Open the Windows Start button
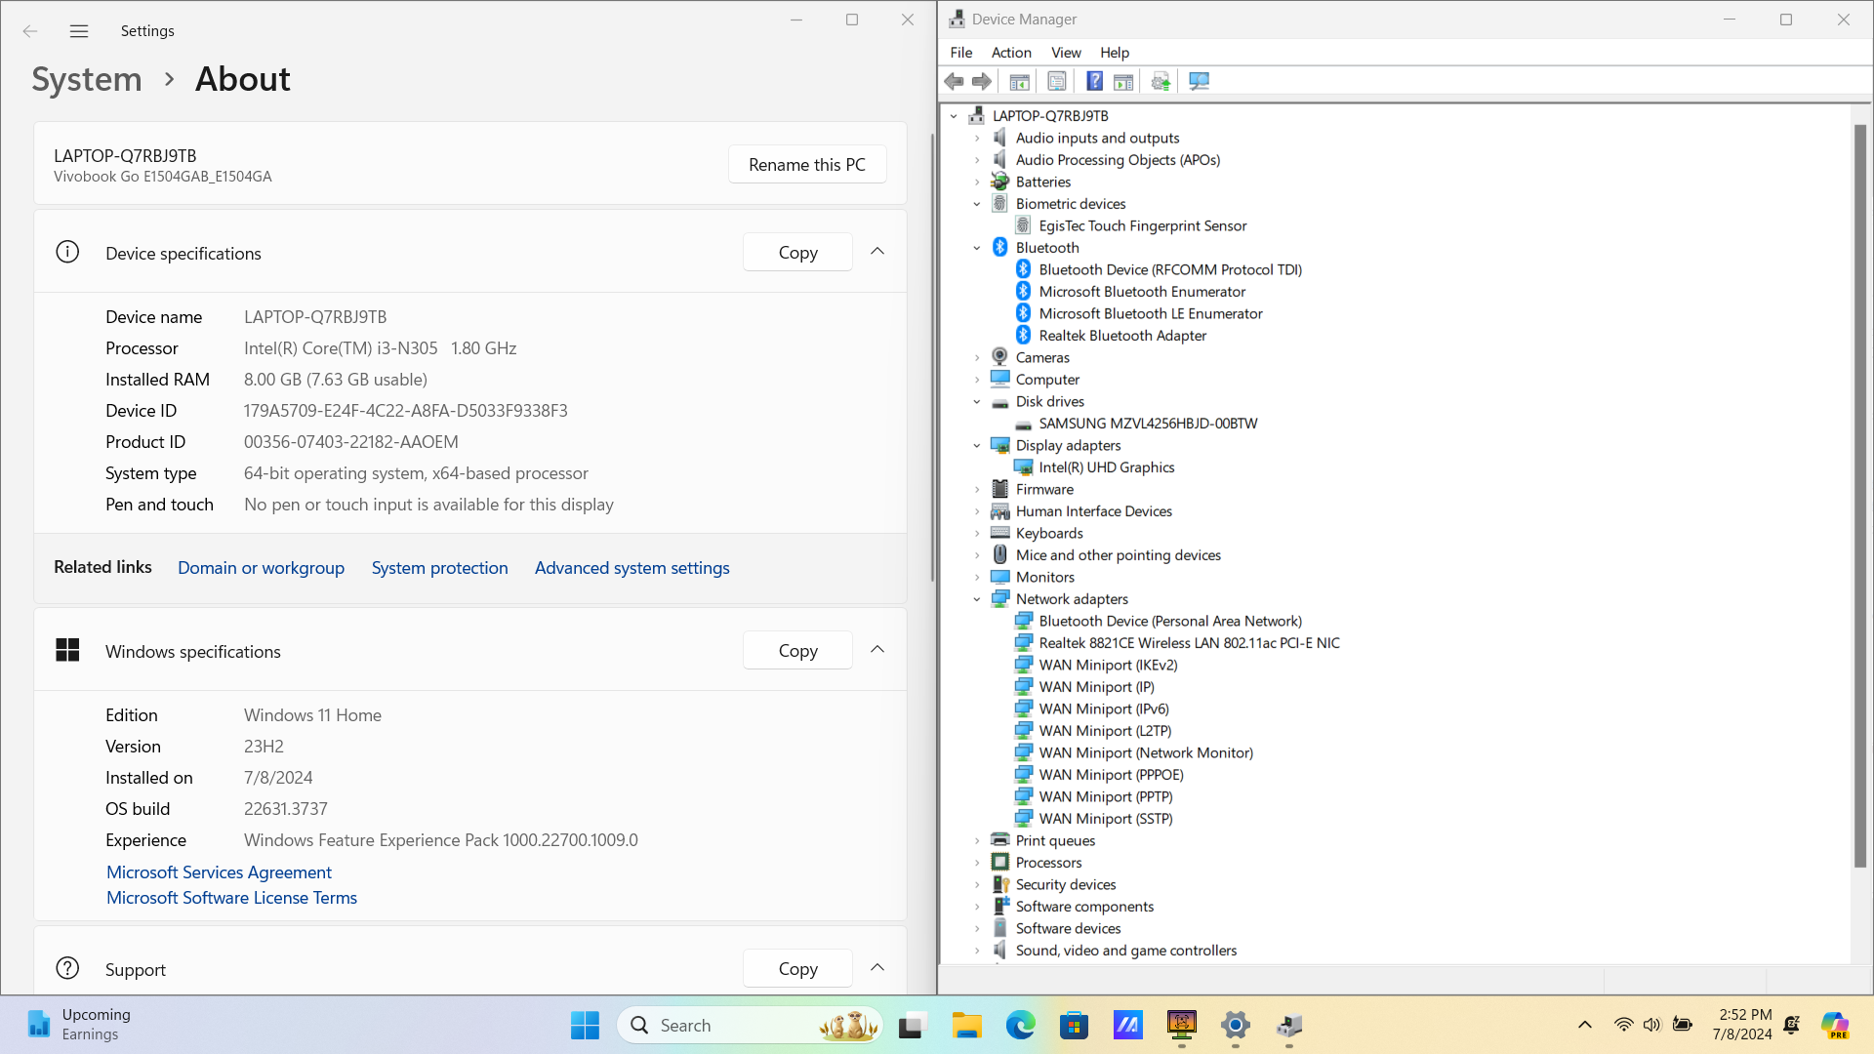 585,1025
